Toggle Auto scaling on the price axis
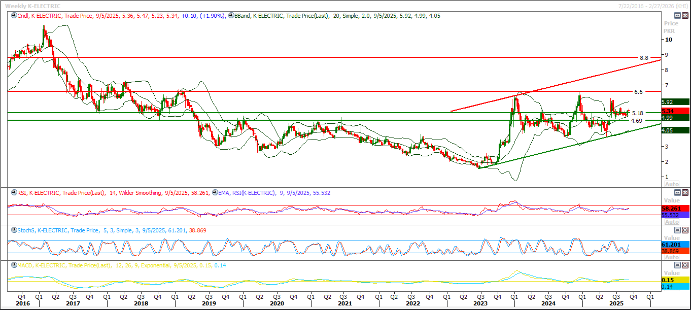Screen dimensions: 691x310 tap(671, 184)
